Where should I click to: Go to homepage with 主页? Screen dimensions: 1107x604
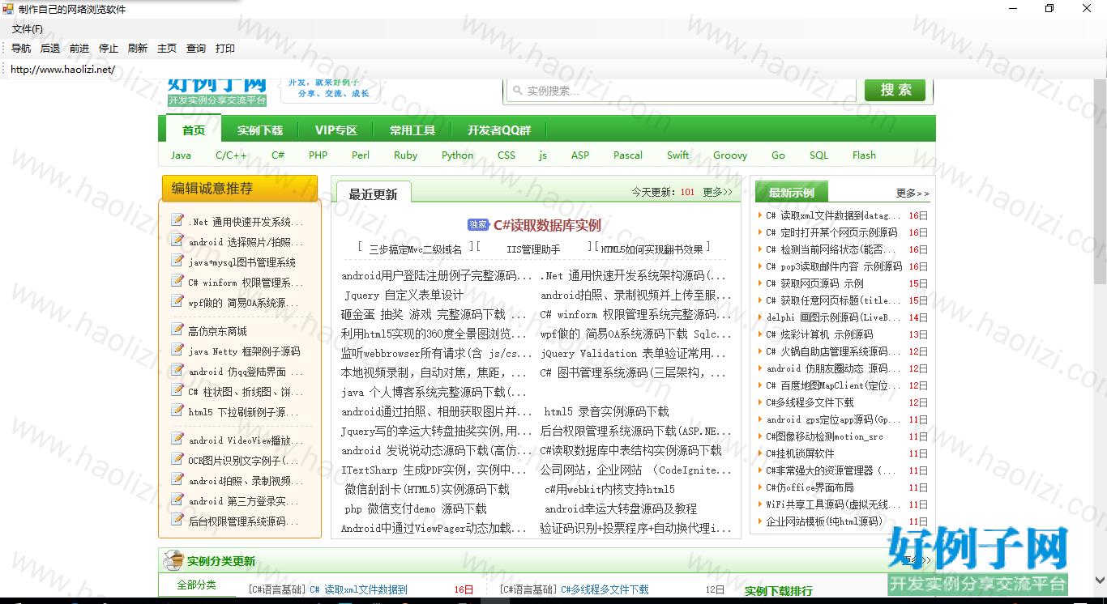167,49
